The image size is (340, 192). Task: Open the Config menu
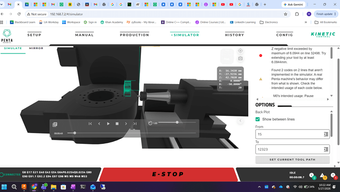click(284, 35)
